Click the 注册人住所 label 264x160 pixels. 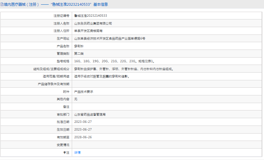[61, 31]
